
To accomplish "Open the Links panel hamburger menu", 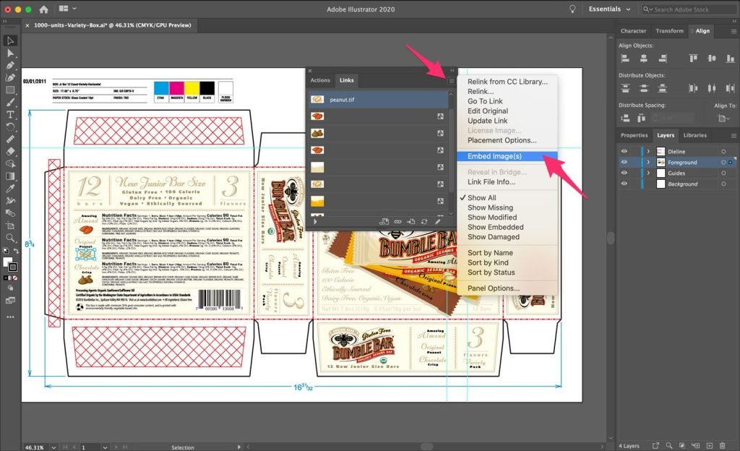I will 451,81.
